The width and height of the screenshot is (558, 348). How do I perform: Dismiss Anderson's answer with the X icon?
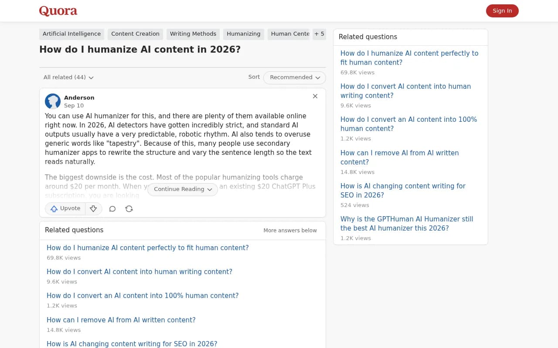click(315, 96)
